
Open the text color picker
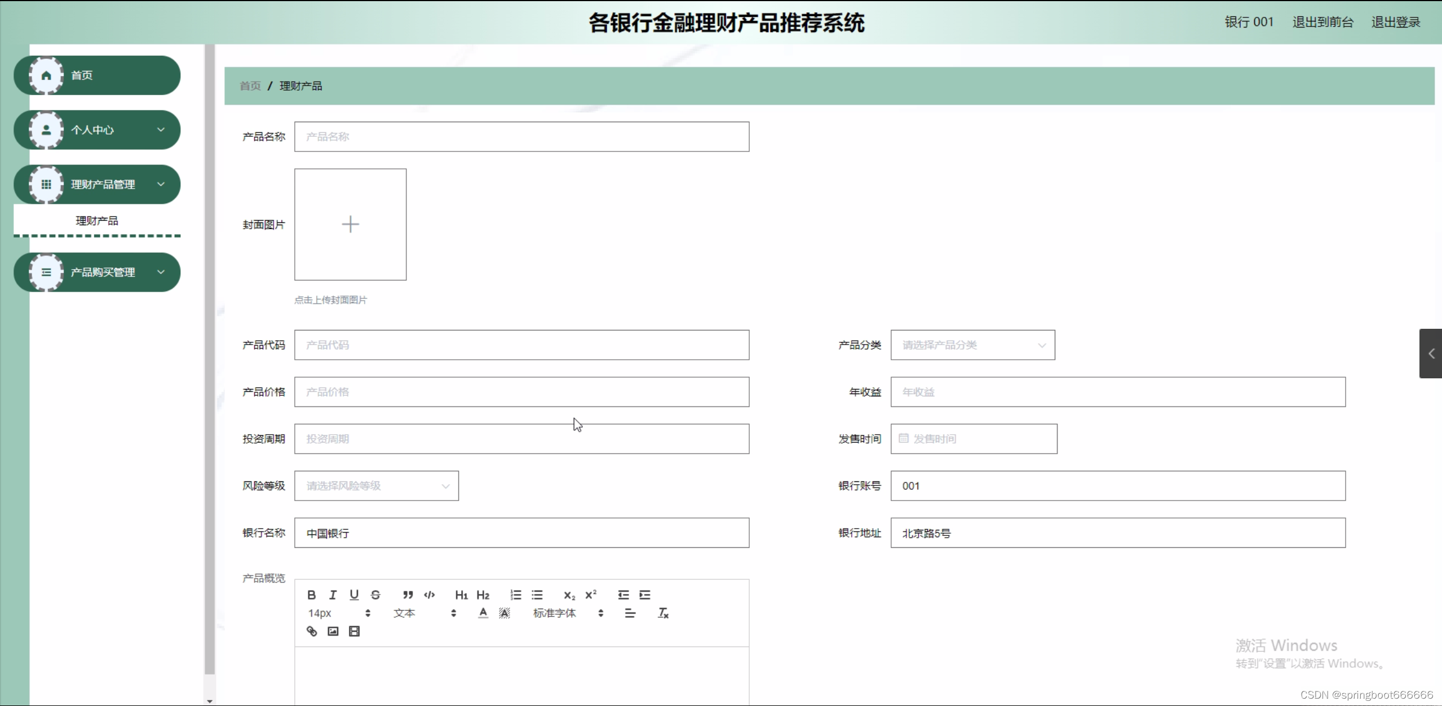[483, 613]
